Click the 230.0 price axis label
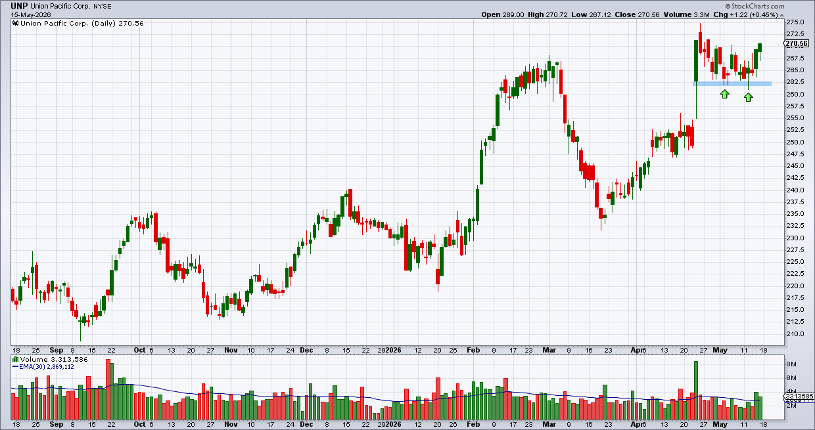 (x=794, y=238)
